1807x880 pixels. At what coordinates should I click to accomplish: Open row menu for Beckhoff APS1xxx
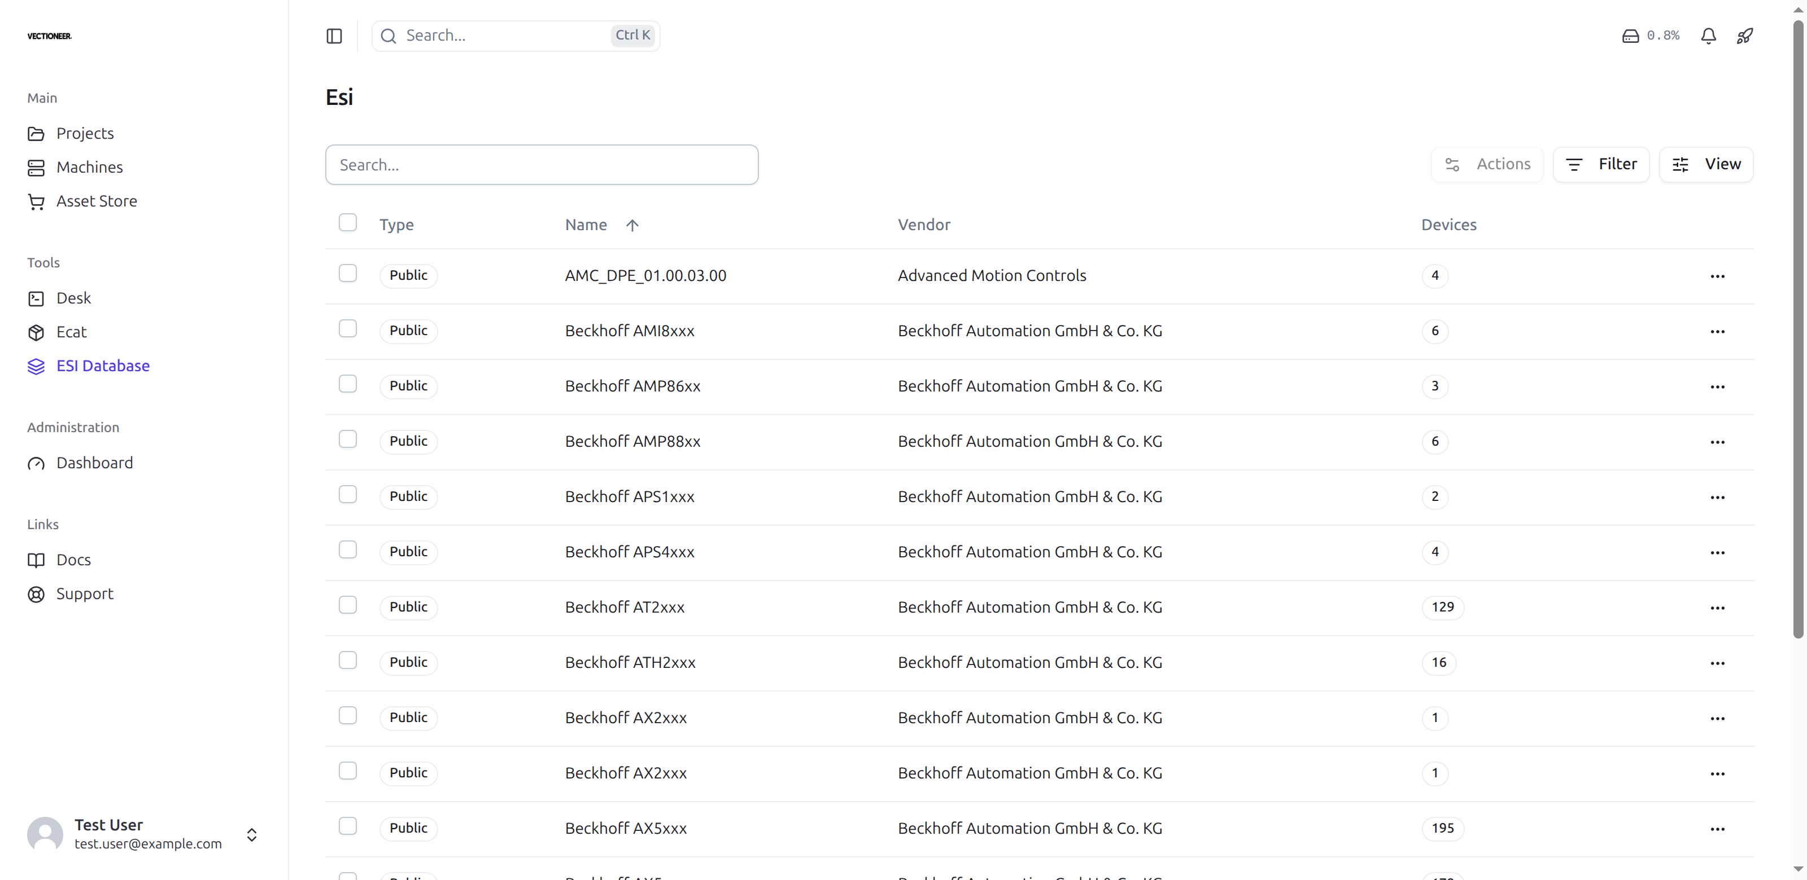click(1717, 498)
